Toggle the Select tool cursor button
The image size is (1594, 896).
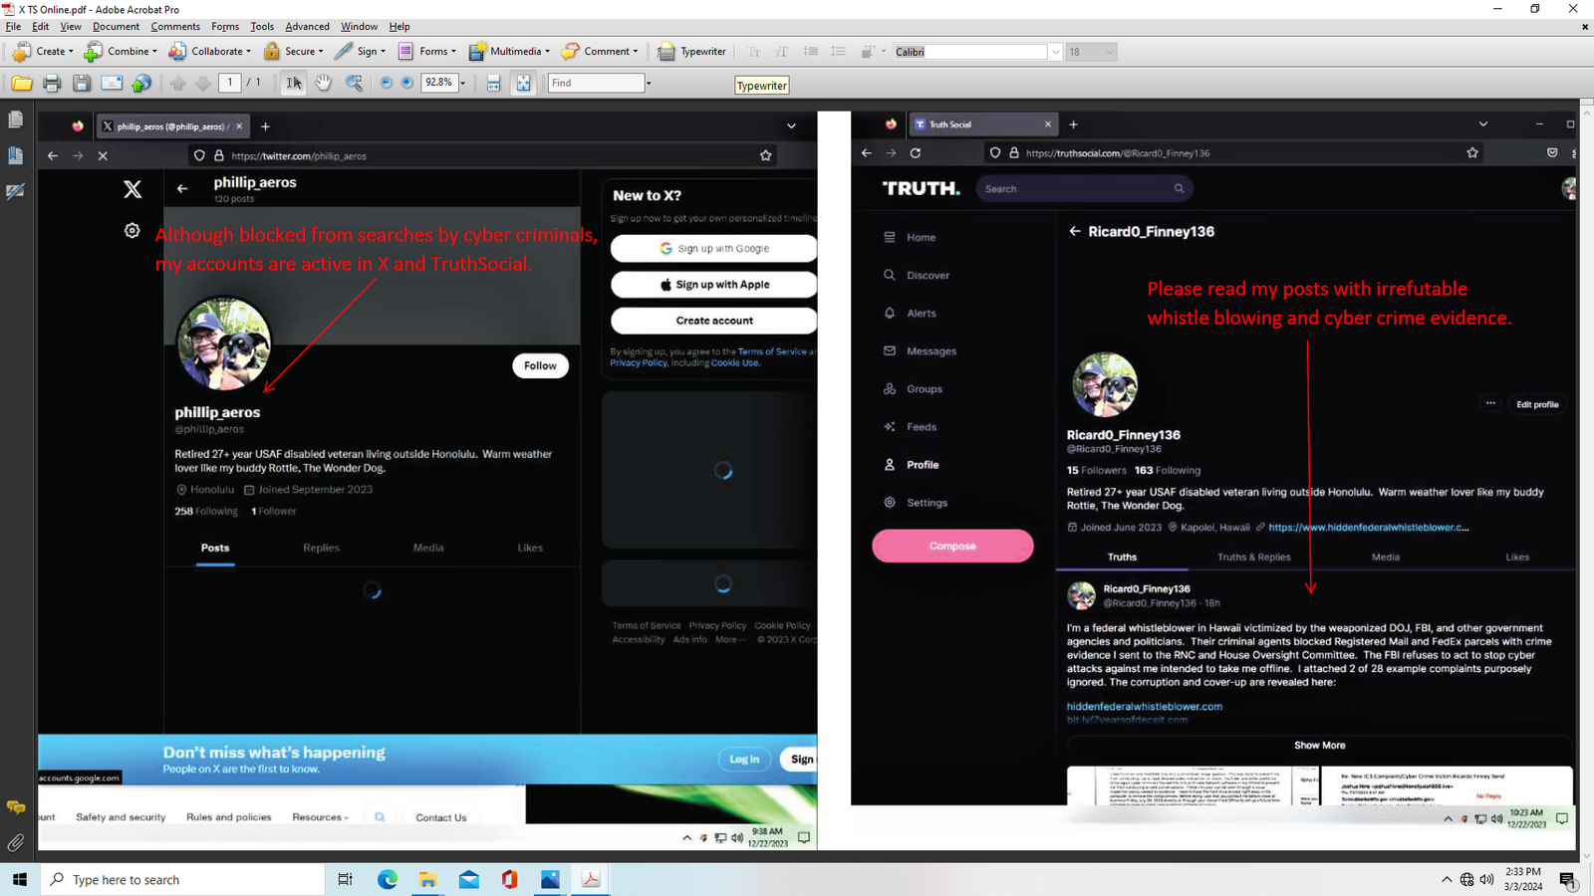coord(294,84)
